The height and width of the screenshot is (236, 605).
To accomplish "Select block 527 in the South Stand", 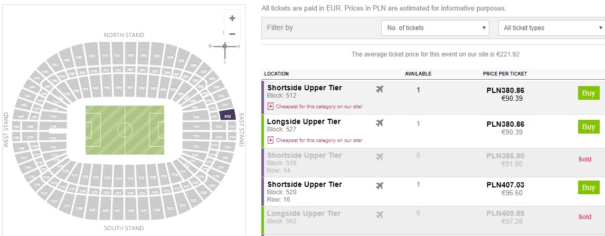I will click(x=118, y=210).
